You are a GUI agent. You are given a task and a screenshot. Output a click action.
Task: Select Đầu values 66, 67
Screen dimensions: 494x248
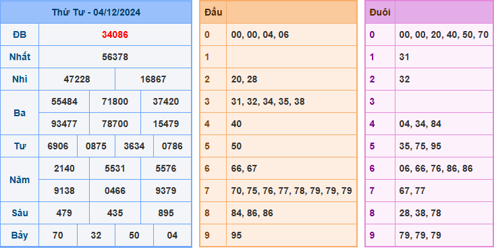(244, 168)
